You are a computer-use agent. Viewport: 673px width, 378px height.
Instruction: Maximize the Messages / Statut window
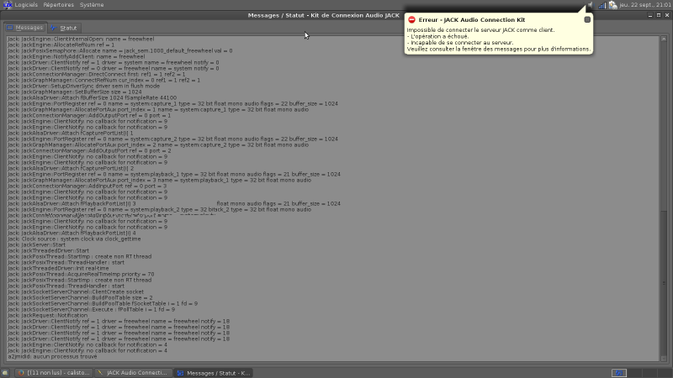pos(659,15)
